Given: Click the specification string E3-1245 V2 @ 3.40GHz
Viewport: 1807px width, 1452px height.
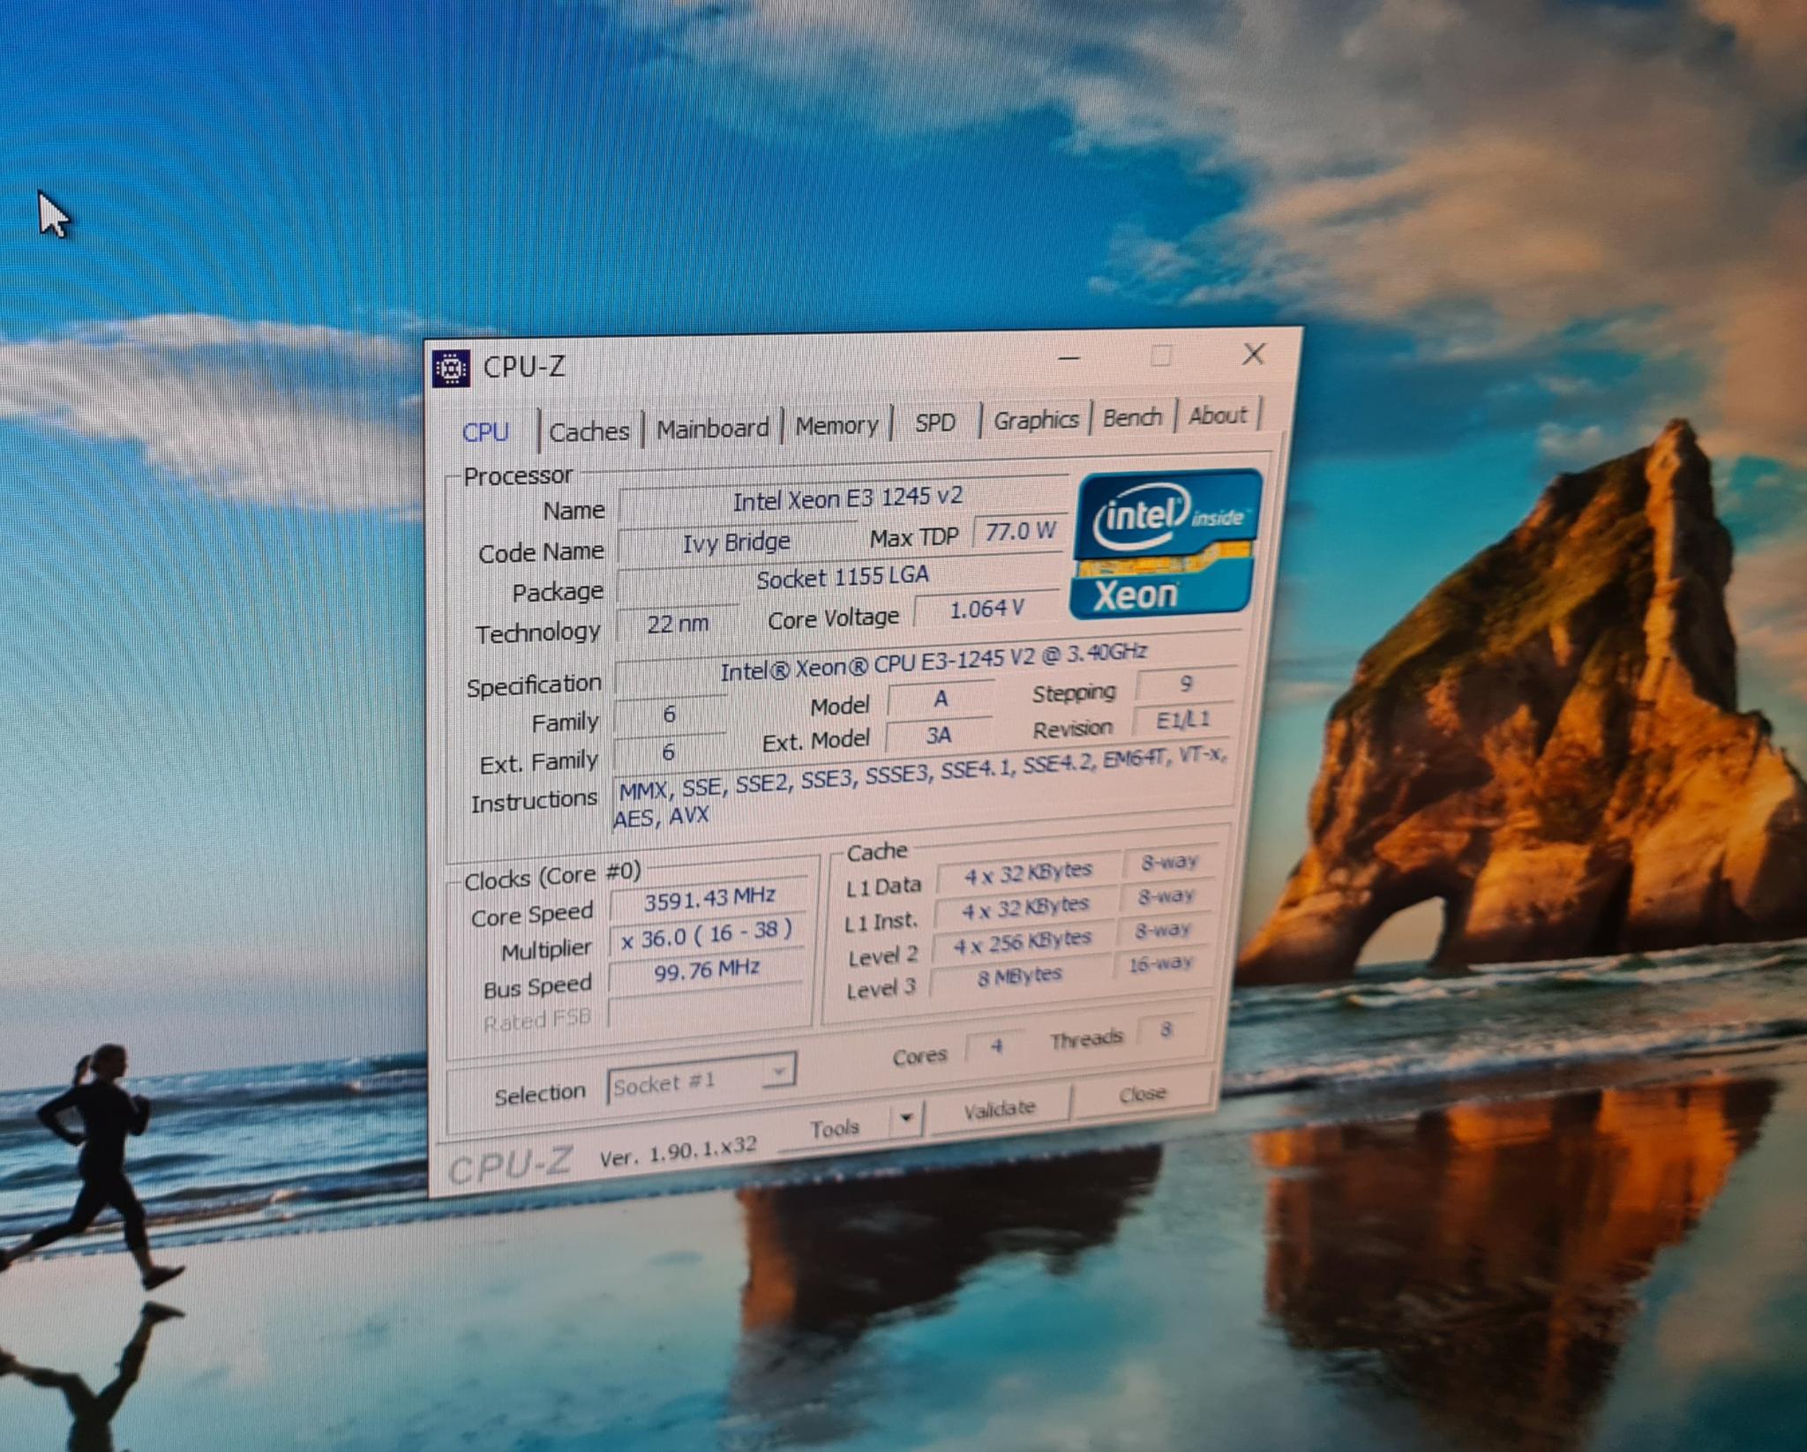Looking at the screenshot, I should [x=933, y=662].
